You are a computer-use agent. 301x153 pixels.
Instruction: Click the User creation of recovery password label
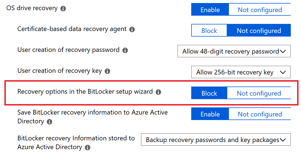(x=68, y=50)
